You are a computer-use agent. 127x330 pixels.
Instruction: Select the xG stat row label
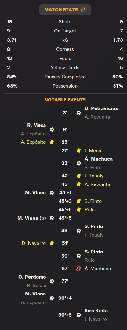[x=65, y=40]
